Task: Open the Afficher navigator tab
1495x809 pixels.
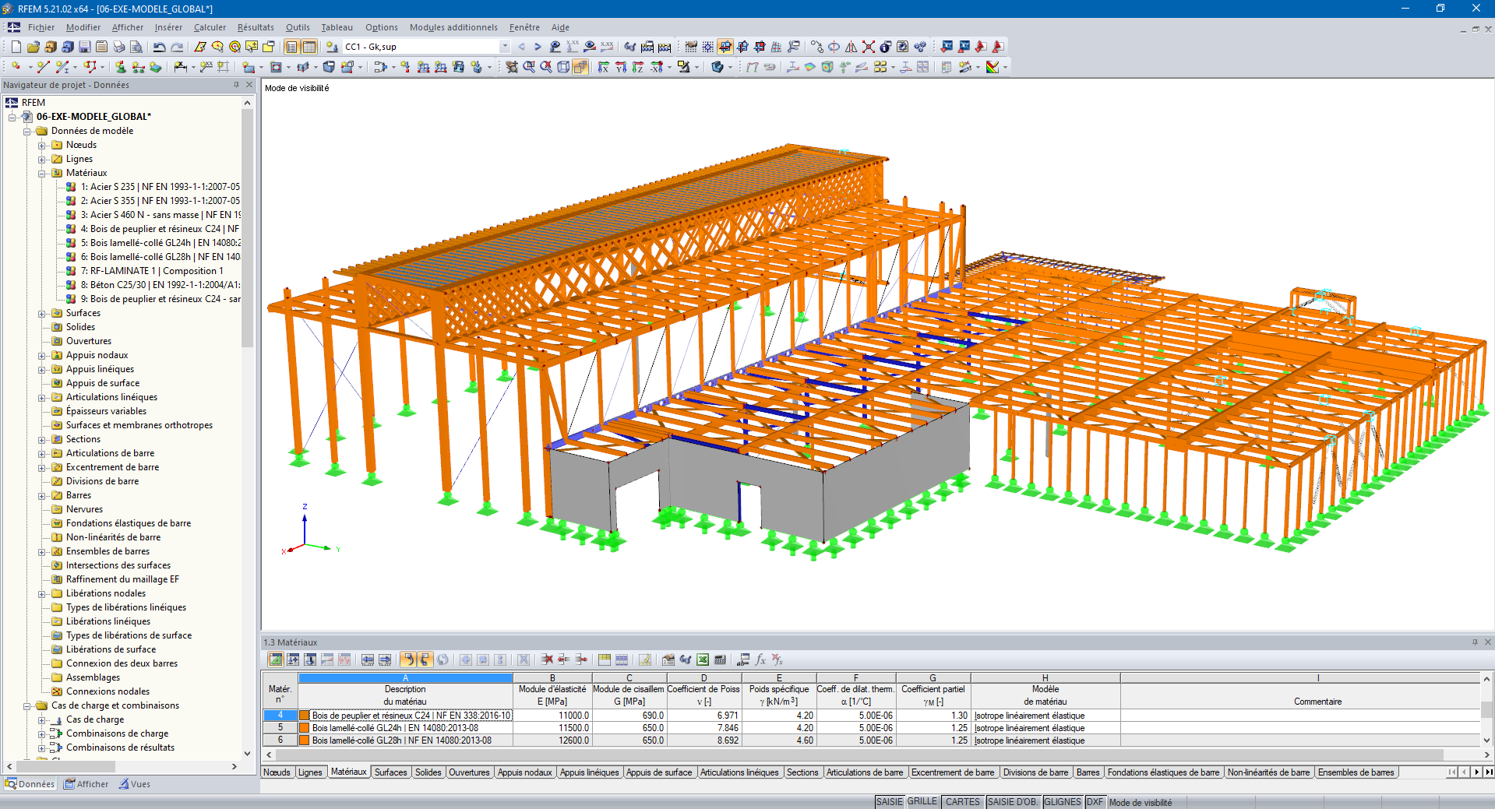Action: pyautogui.click(x=86, y=784)
